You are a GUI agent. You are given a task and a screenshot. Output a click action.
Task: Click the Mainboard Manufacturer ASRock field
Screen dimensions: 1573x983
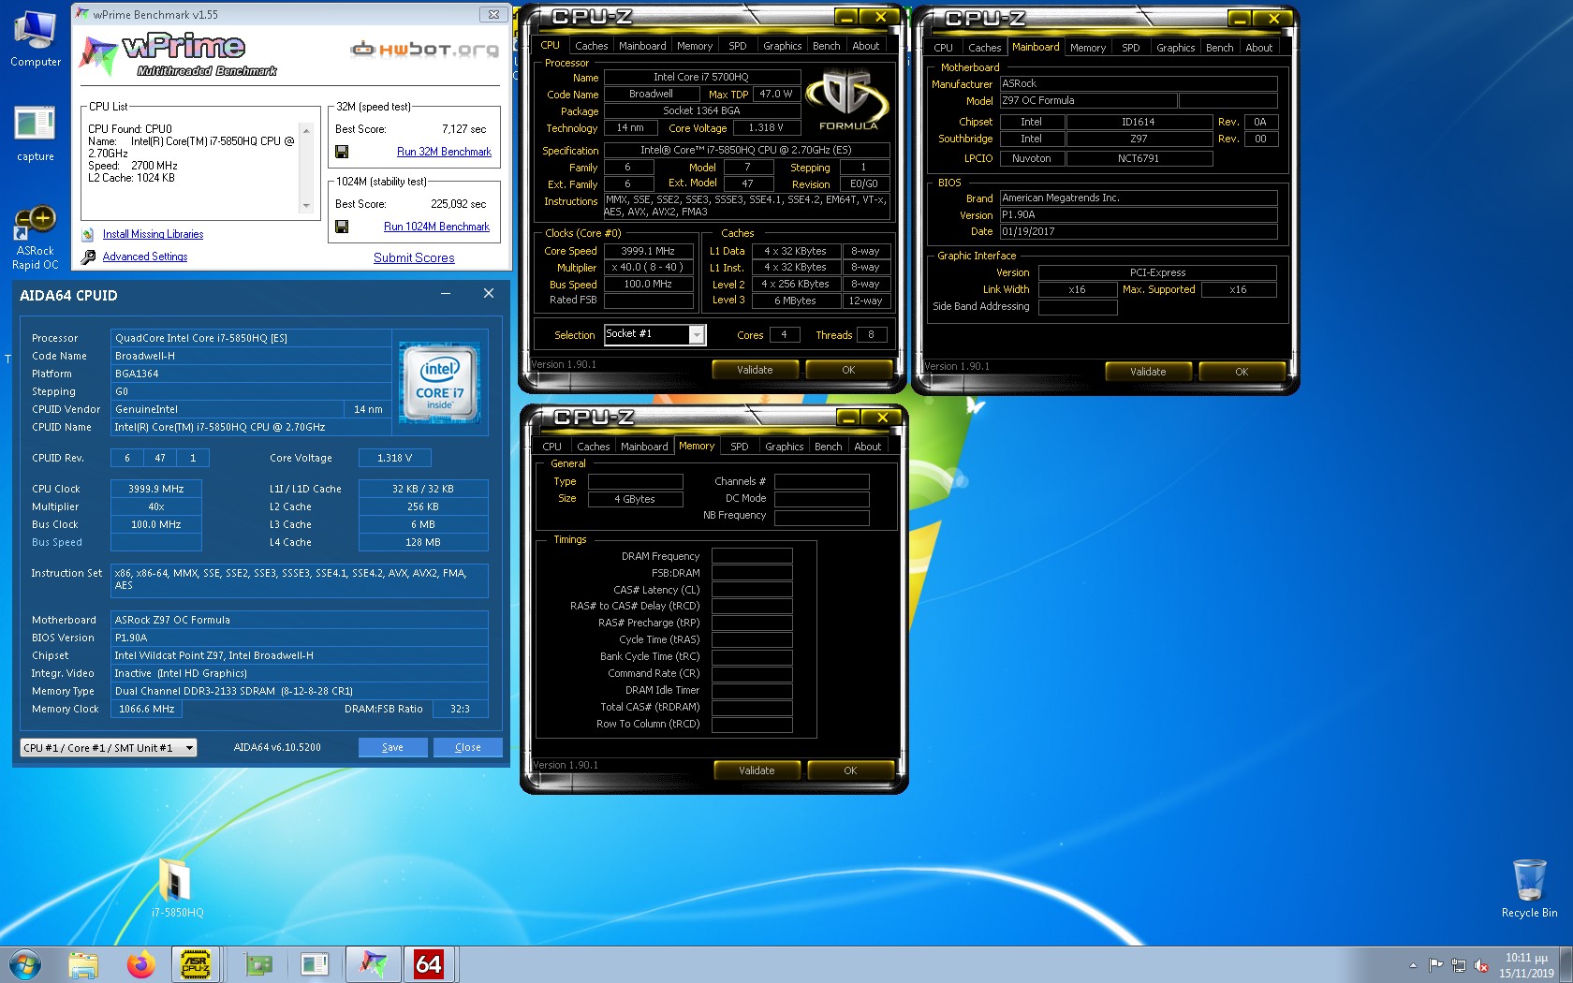coord(1139,83)
